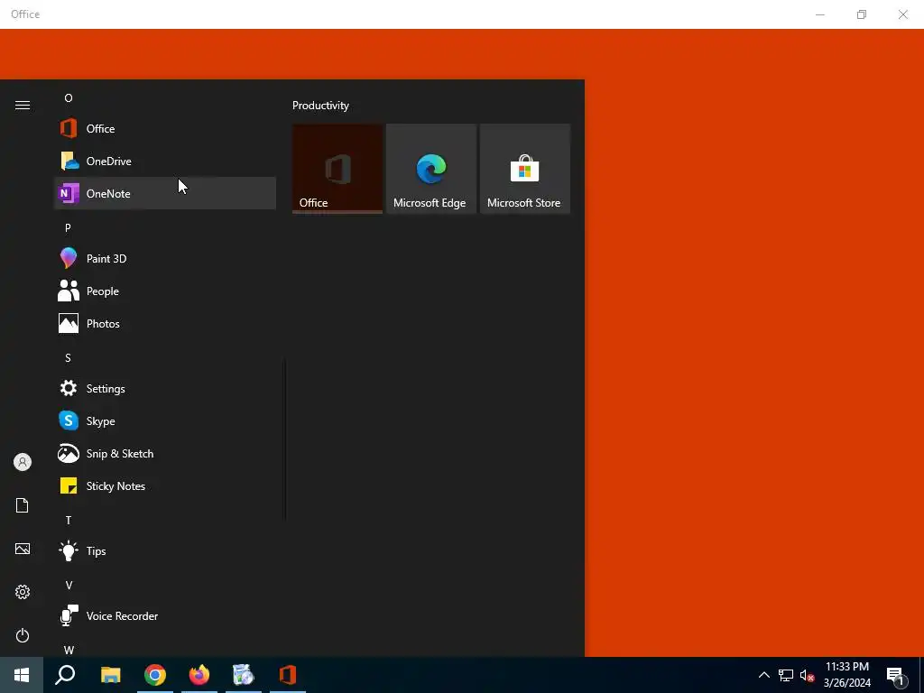This screenshot has height=693, width=924.
Task: Click the letter O group header
Action: click(x=69, y=97)
